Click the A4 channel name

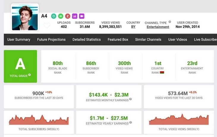tap(44, 16)
